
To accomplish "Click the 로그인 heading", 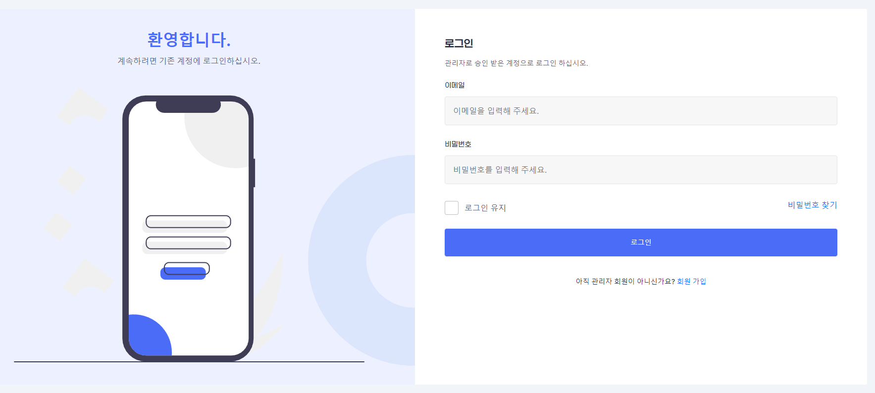I will [459, 44].
